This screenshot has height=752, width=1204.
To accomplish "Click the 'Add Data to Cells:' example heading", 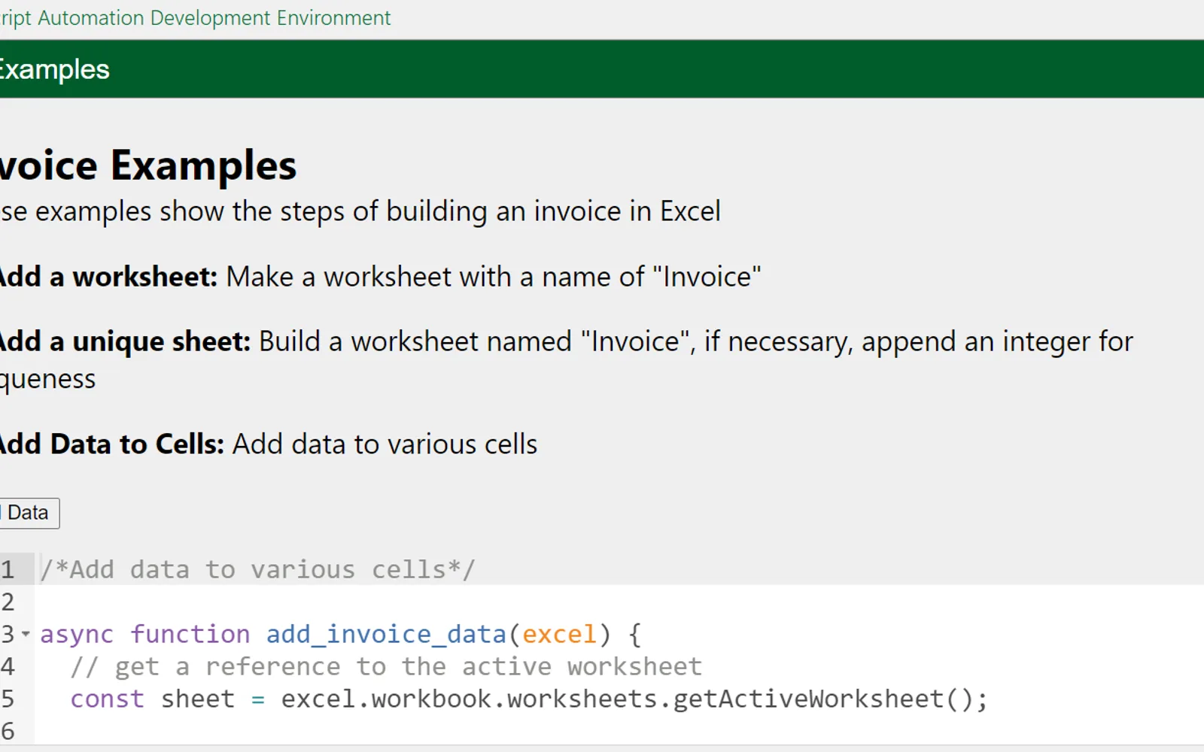I will click(x=112, y=444).
